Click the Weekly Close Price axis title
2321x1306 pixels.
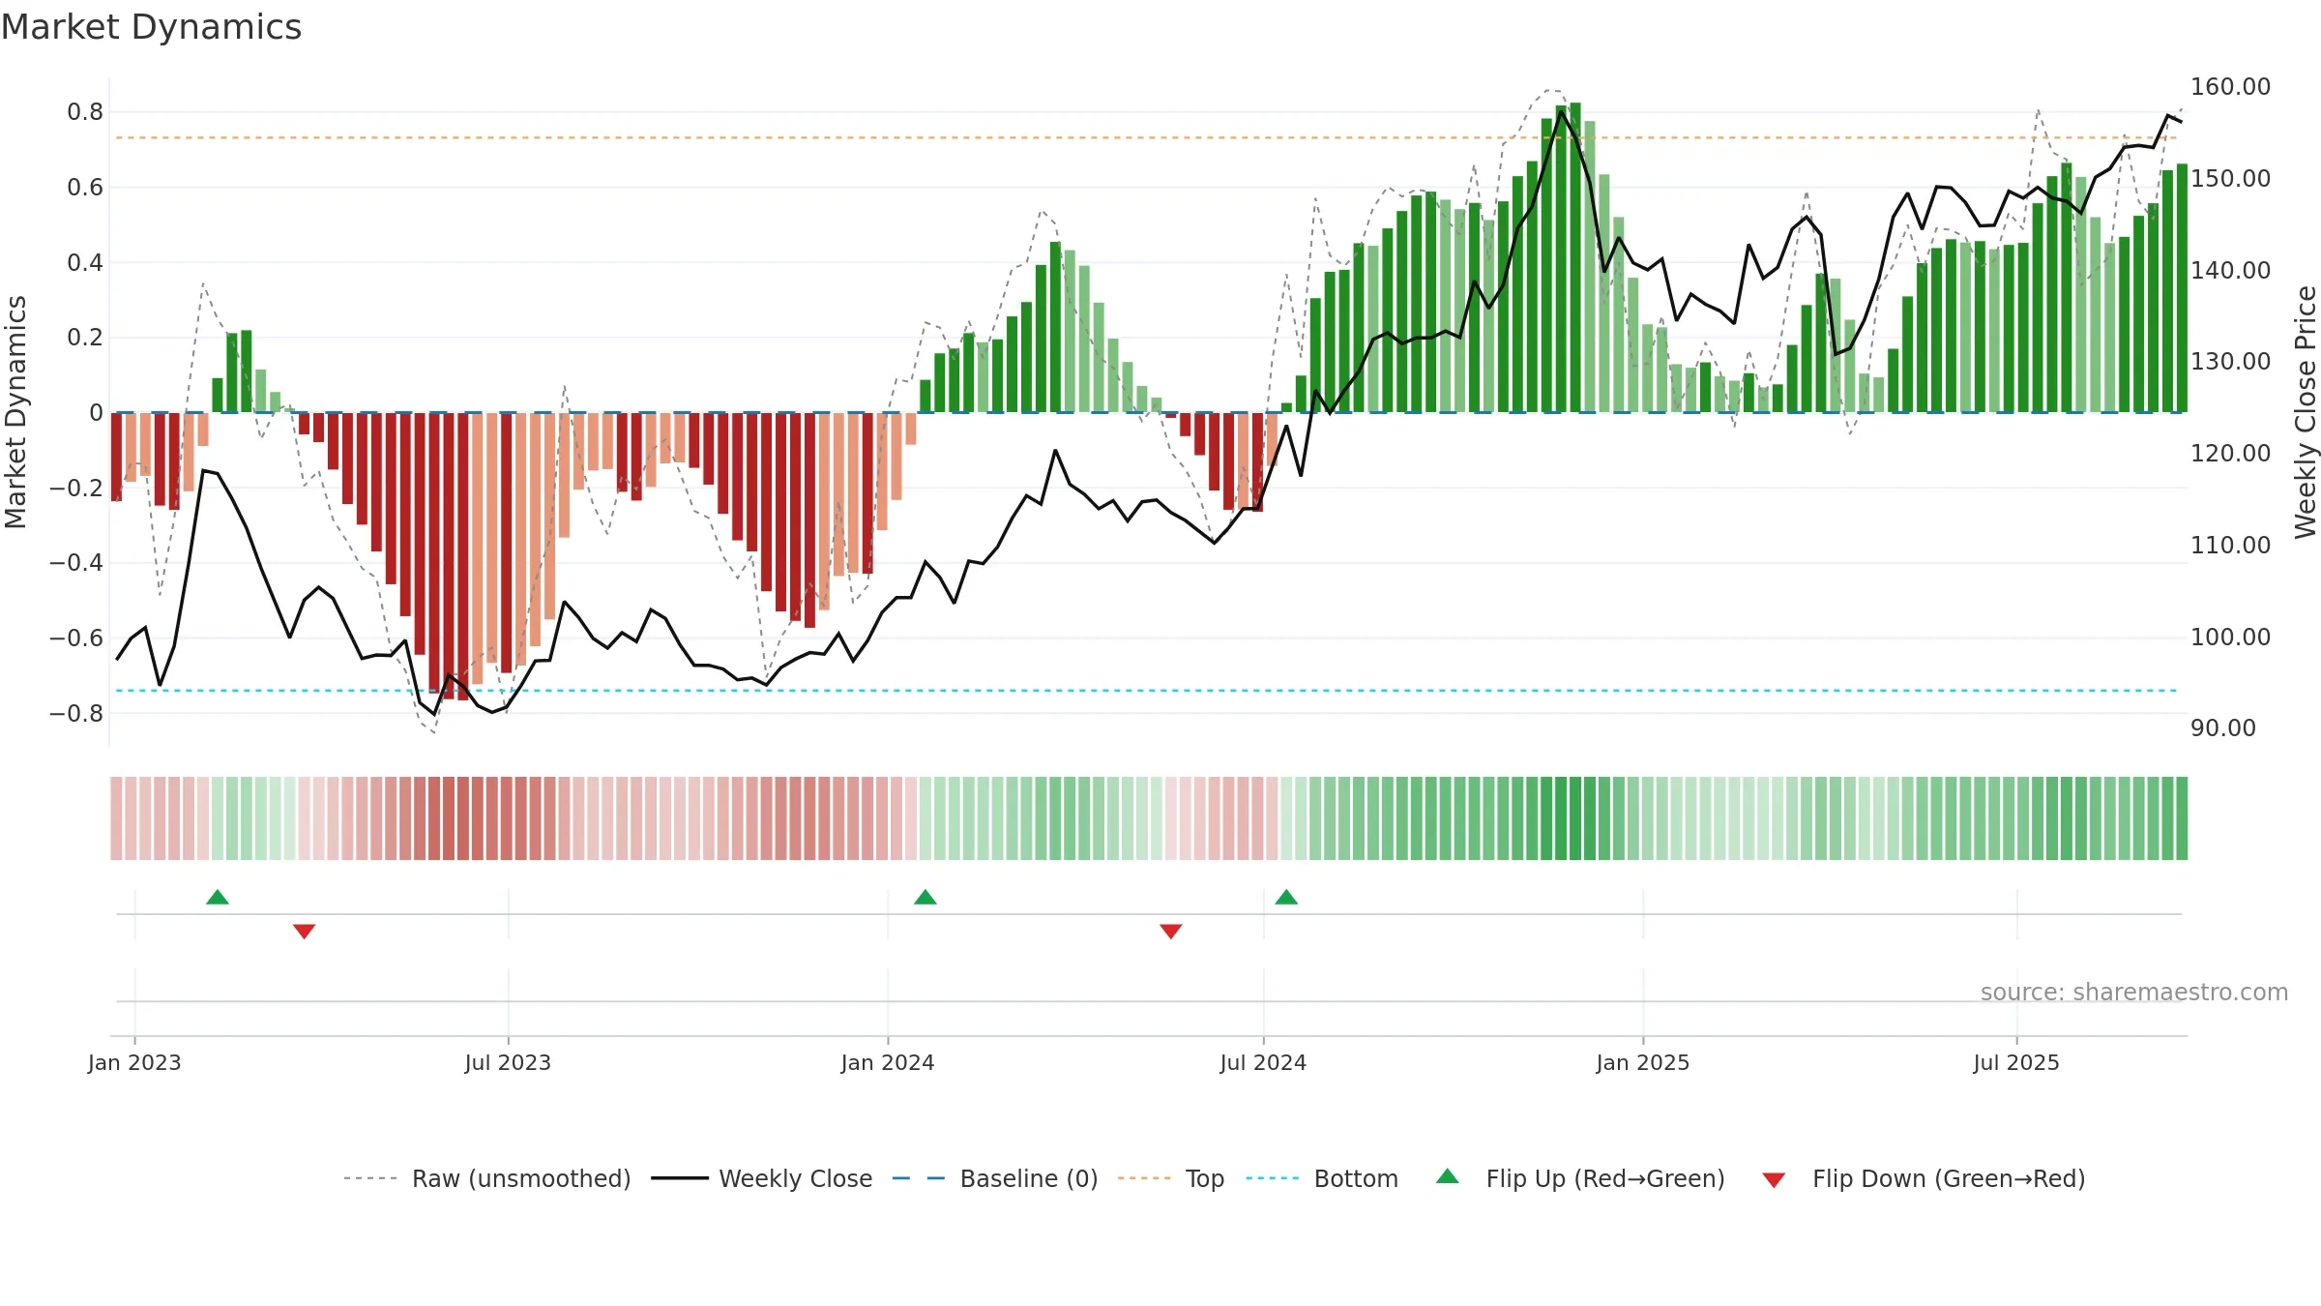click(x=2306, y=412)
